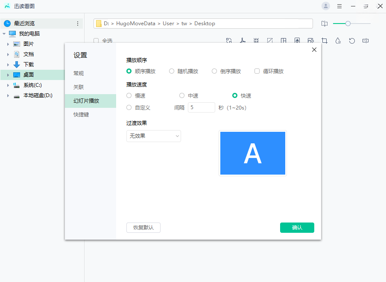Click the 我的电脑 computer icon

pos(12,33)
